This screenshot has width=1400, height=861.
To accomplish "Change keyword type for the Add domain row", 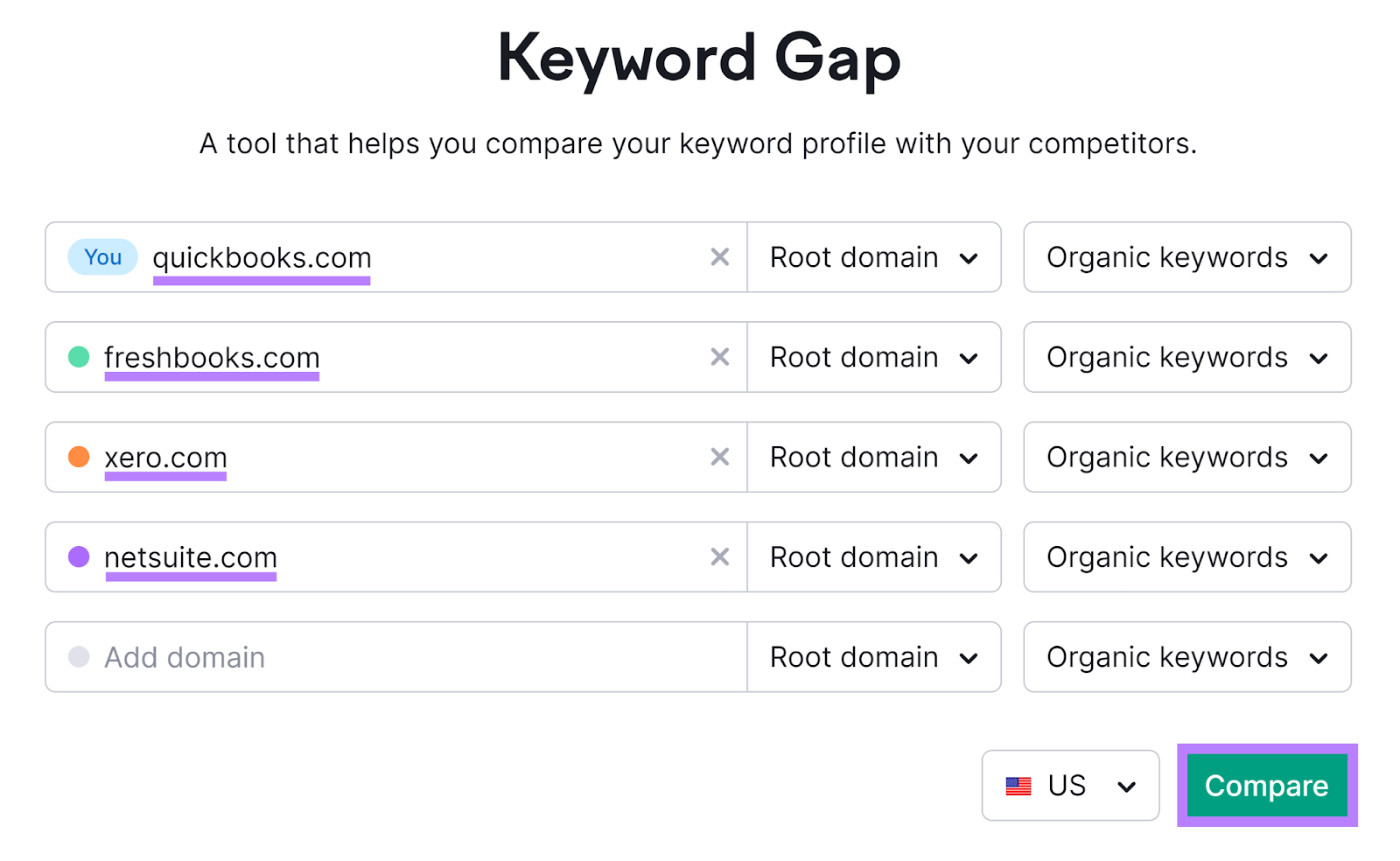I will (x=1186, y=656).
